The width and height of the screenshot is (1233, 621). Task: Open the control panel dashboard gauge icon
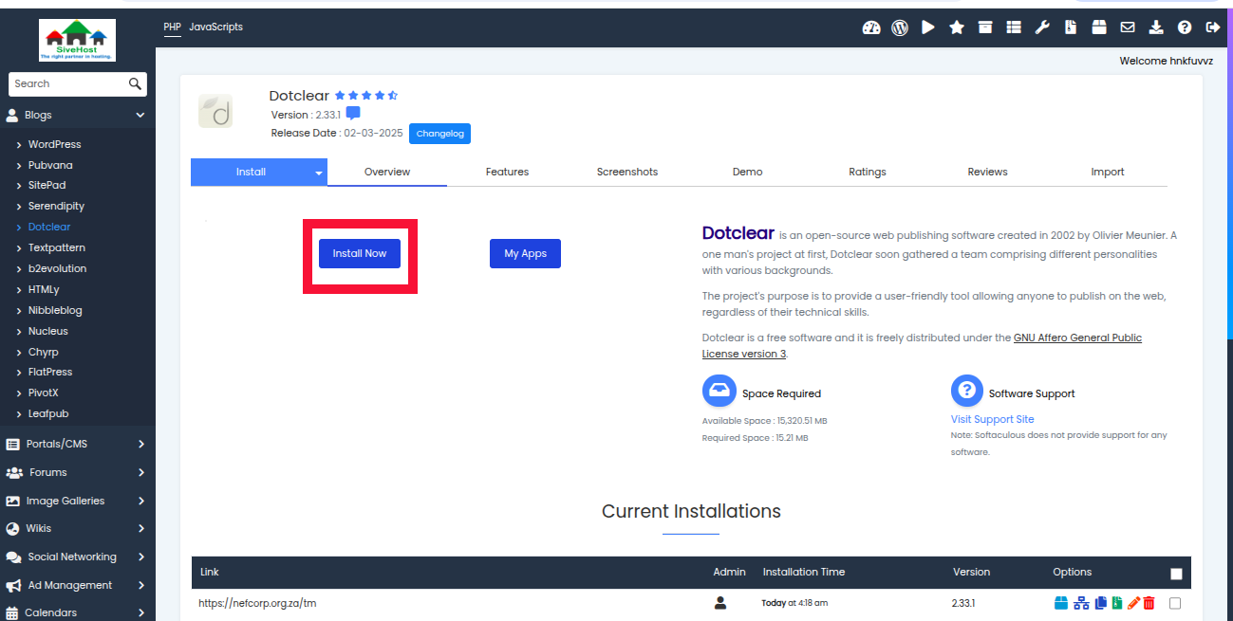[x=871, y=27]
